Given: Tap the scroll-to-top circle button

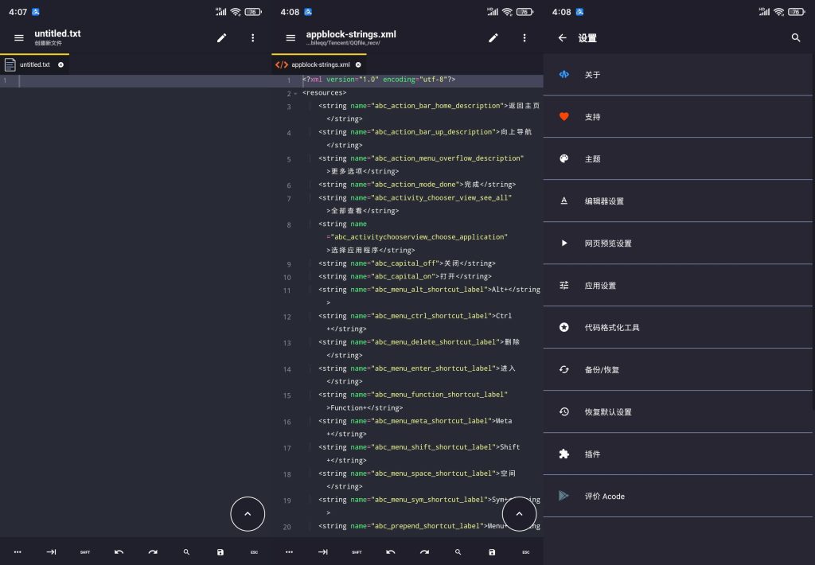Looking at the screenshot, I should click(x=519, y=514).
